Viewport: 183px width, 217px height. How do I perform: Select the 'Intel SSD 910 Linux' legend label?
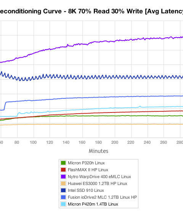[x=86, y=190]
